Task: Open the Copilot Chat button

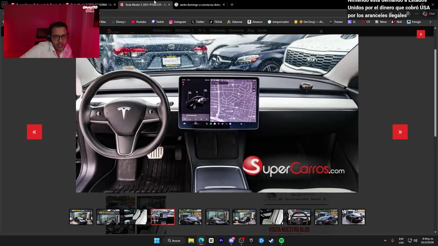Action: tap(428, 14)
